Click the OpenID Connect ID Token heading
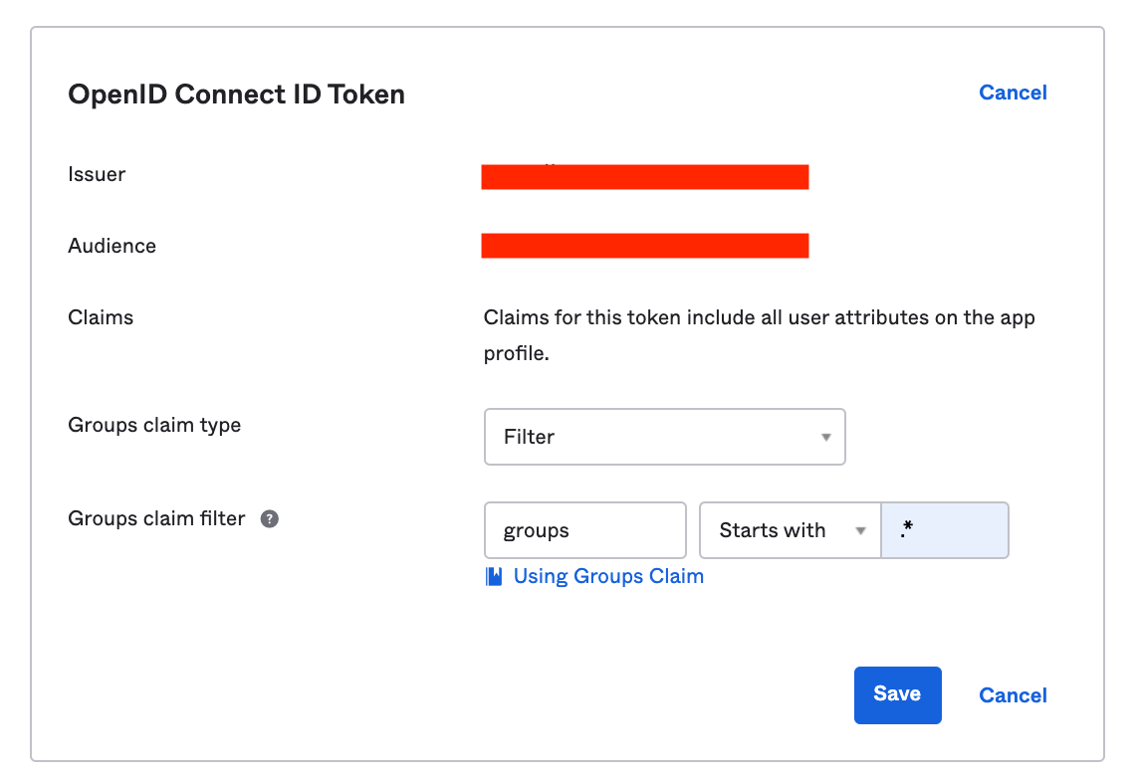 point(236,95)
